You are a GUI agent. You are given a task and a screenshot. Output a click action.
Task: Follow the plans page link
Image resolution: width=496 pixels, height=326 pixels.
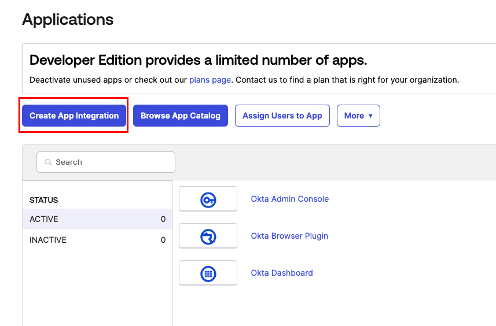click(x=210, y=80)
